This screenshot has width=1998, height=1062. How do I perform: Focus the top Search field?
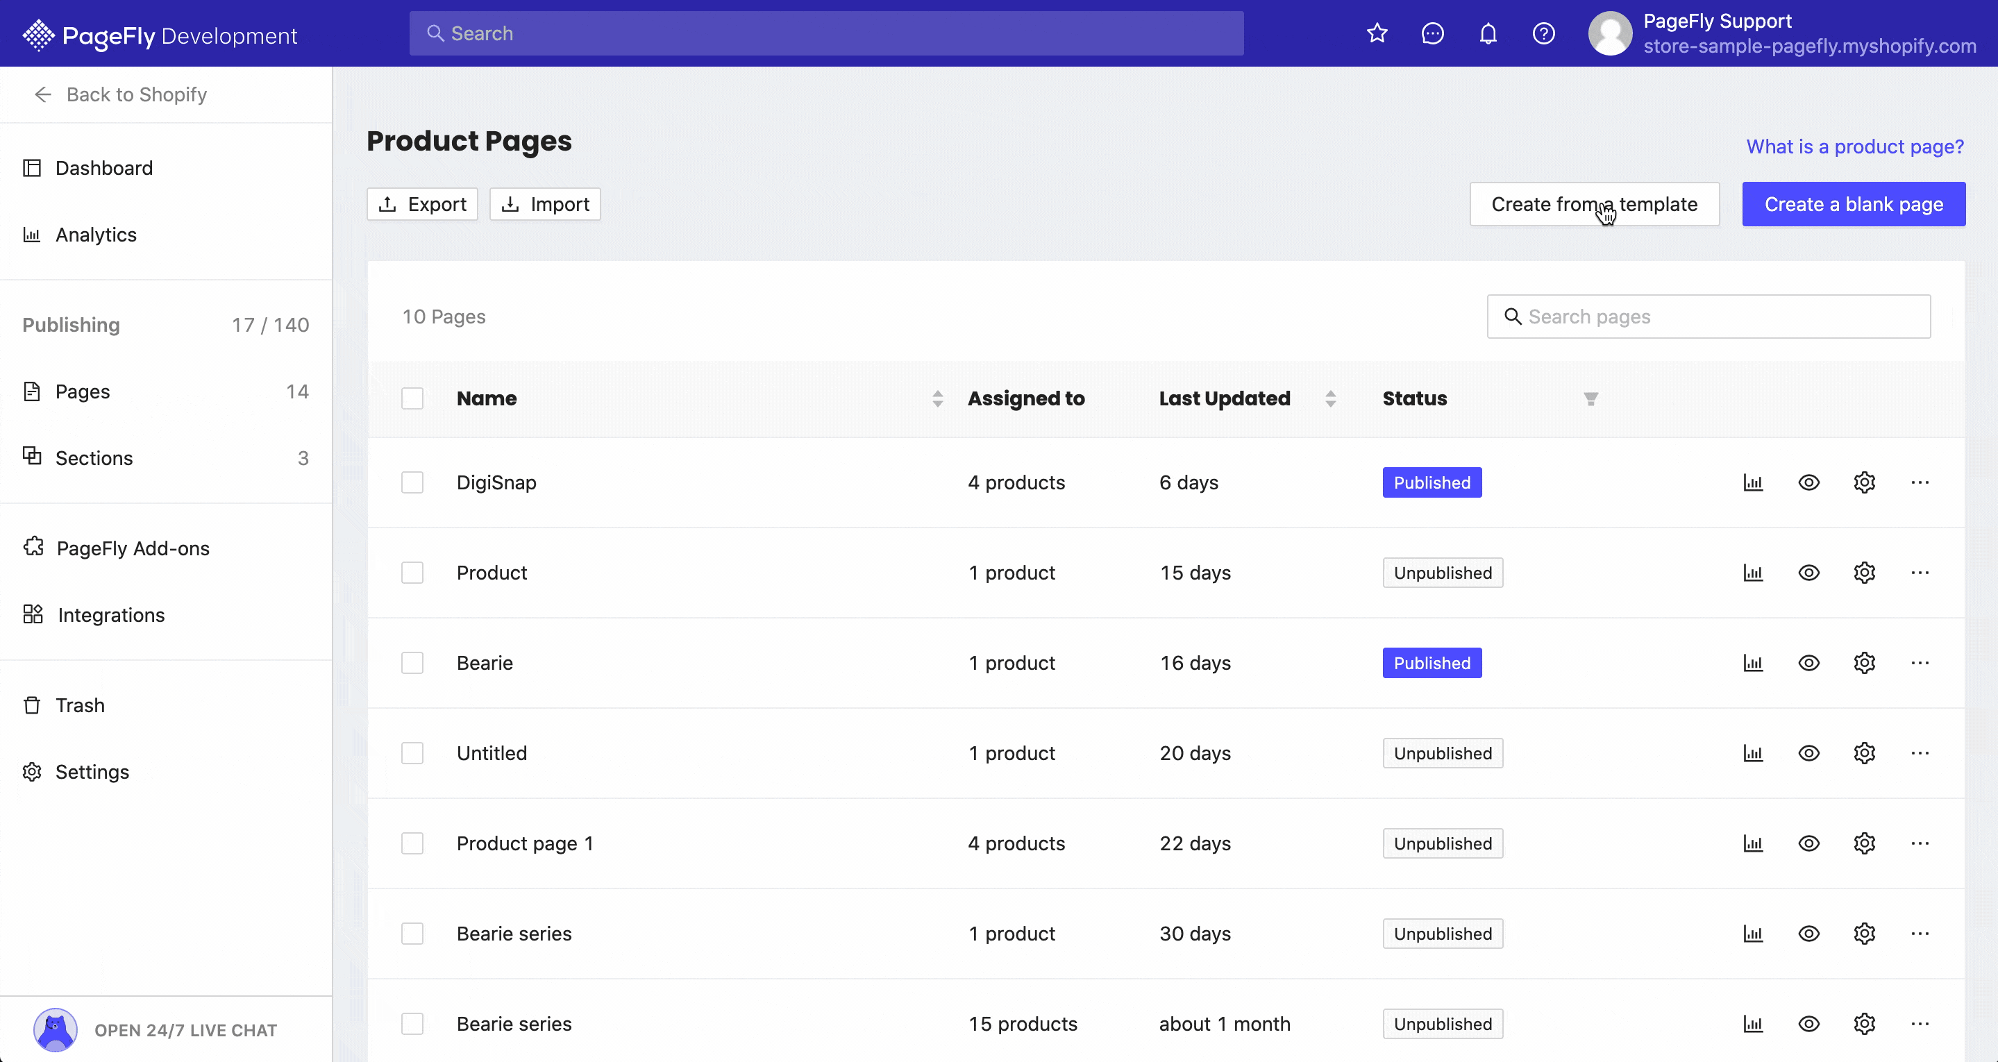click(826, 33)
